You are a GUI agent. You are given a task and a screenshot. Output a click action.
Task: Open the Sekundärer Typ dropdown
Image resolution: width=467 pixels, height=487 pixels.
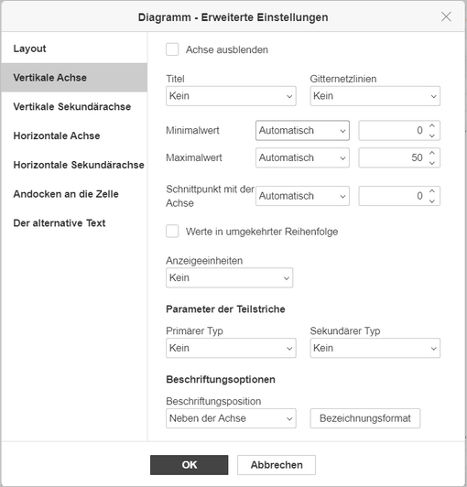(x=375, y=348)
